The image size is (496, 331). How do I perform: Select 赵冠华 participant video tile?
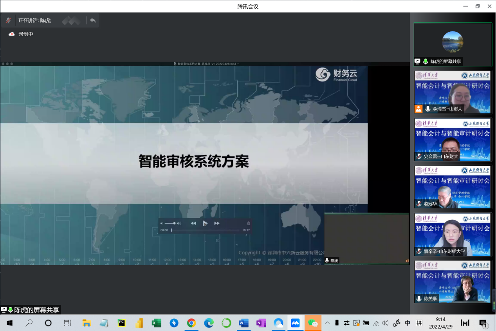point(453,187)
